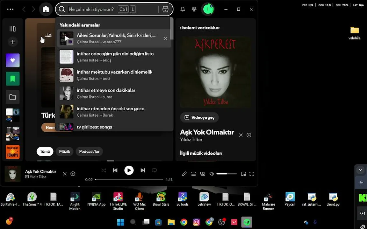Screen dimensions: 367x229
Task: Open the play queue icon
Action: point(193,174)
